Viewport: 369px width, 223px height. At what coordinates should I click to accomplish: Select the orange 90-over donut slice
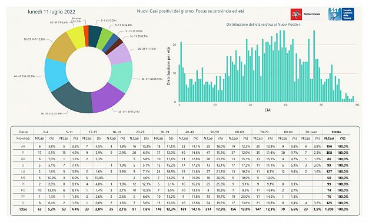tap(86, 36)
